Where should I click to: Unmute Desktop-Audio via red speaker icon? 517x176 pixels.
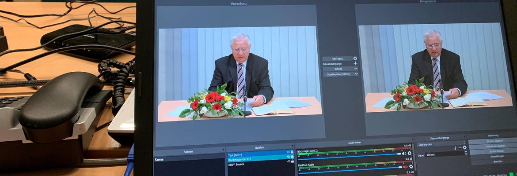[406, 167]
